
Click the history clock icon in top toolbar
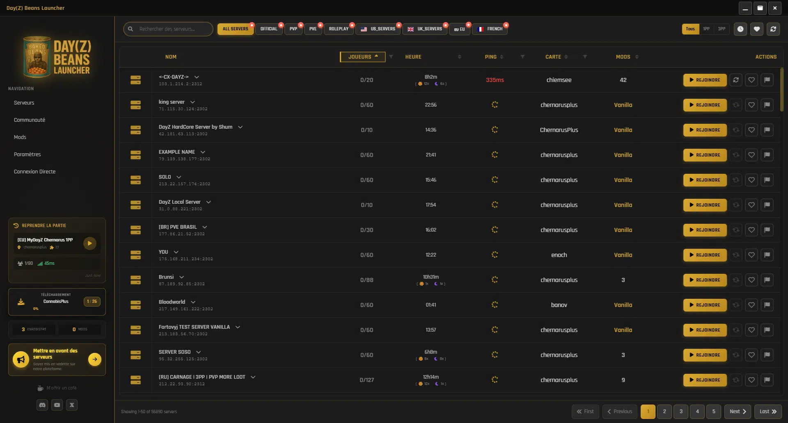(740, 29)
